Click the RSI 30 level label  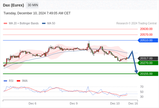click(142, 97)
